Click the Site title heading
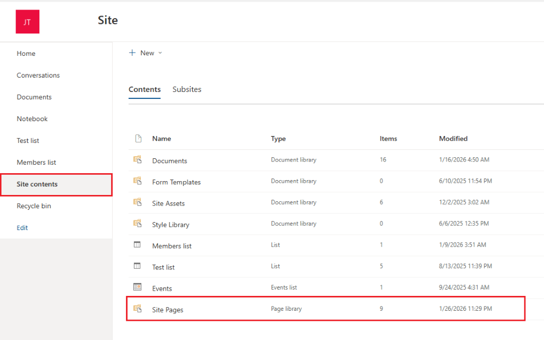 pyautogui.click(x=107, y=20)
